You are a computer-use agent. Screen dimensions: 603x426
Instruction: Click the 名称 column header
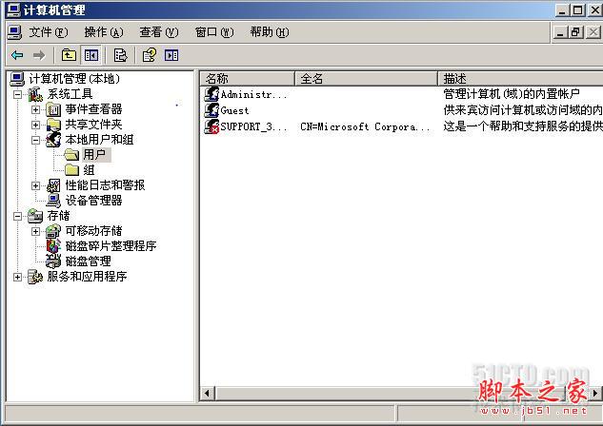[248, 78]
